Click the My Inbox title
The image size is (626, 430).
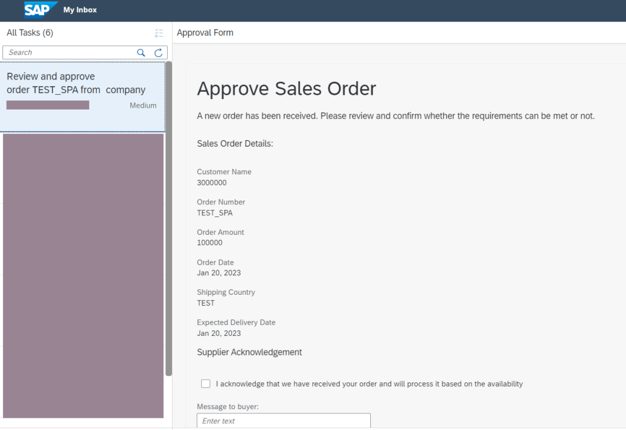pos(80,10)
